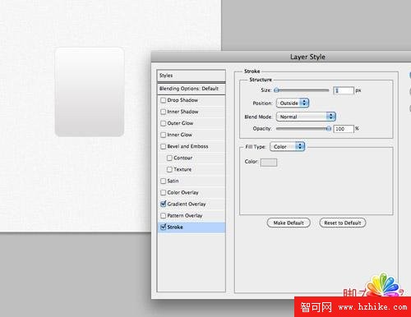Select the Styles list header
The width and height of the screenshot is (411, 317).
(192, 76)
